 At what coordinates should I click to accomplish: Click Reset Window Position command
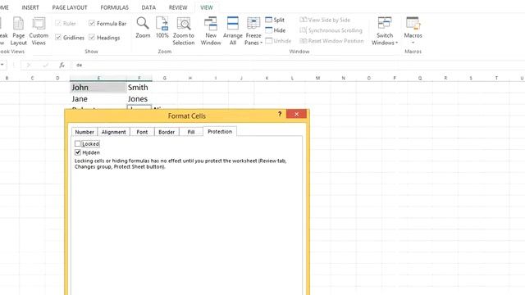point(331,41)
